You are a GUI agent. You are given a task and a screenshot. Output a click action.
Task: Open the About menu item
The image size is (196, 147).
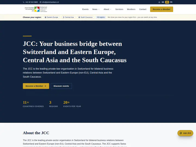point(106,9)
